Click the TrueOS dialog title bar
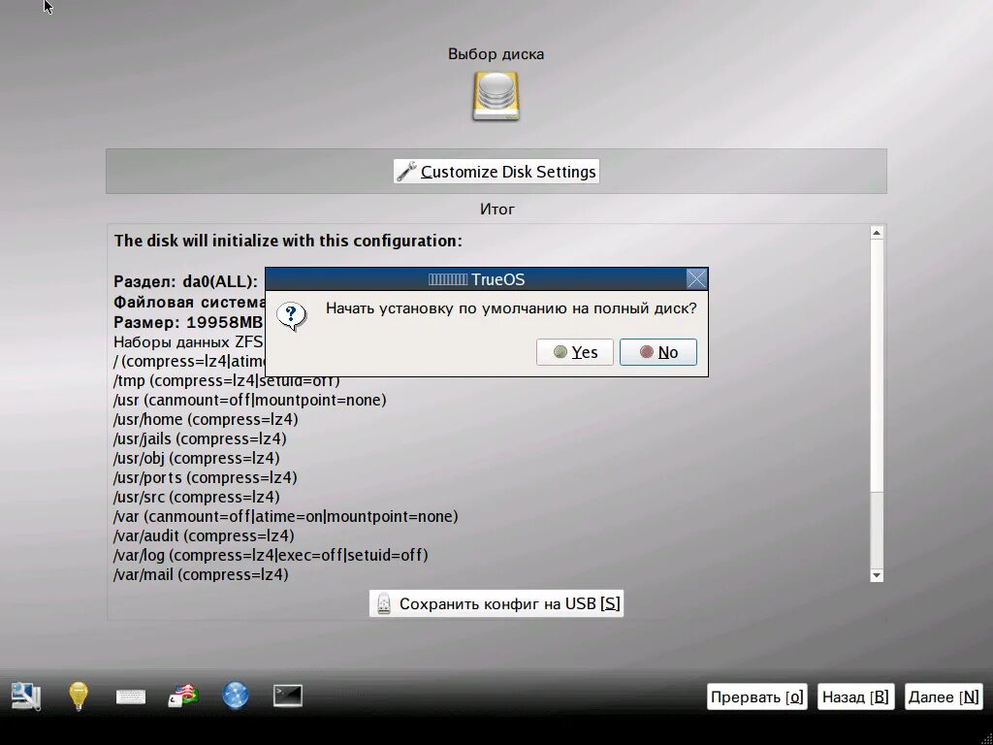 [476, 279]
